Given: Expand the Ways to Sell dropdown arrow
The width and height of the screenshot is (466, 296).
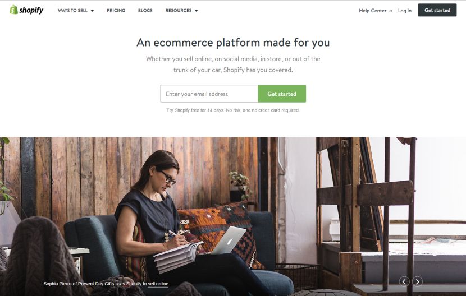Looking at the screenshot, I should [92, 11].
